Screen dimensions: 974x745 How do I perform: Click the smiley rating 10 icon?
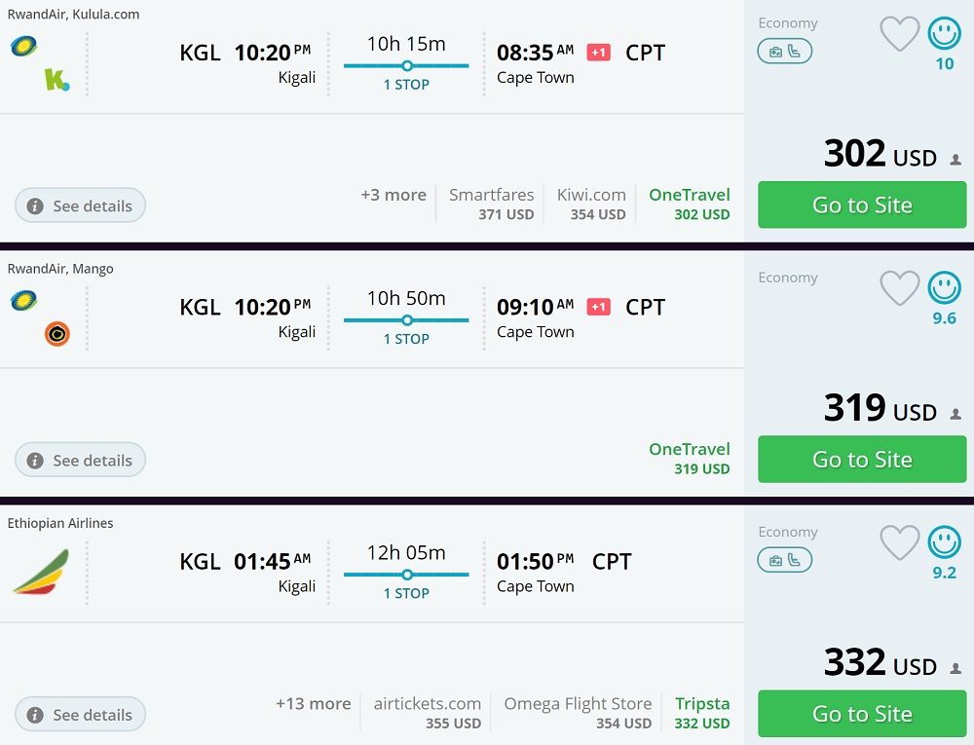pyautogui.click(x=944, y=34)
